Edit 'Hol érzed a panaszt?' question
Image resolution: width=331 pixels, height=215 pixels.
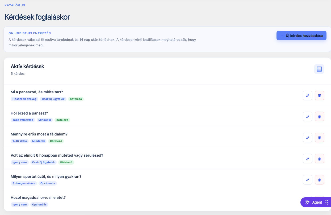(x=308, y=116)
